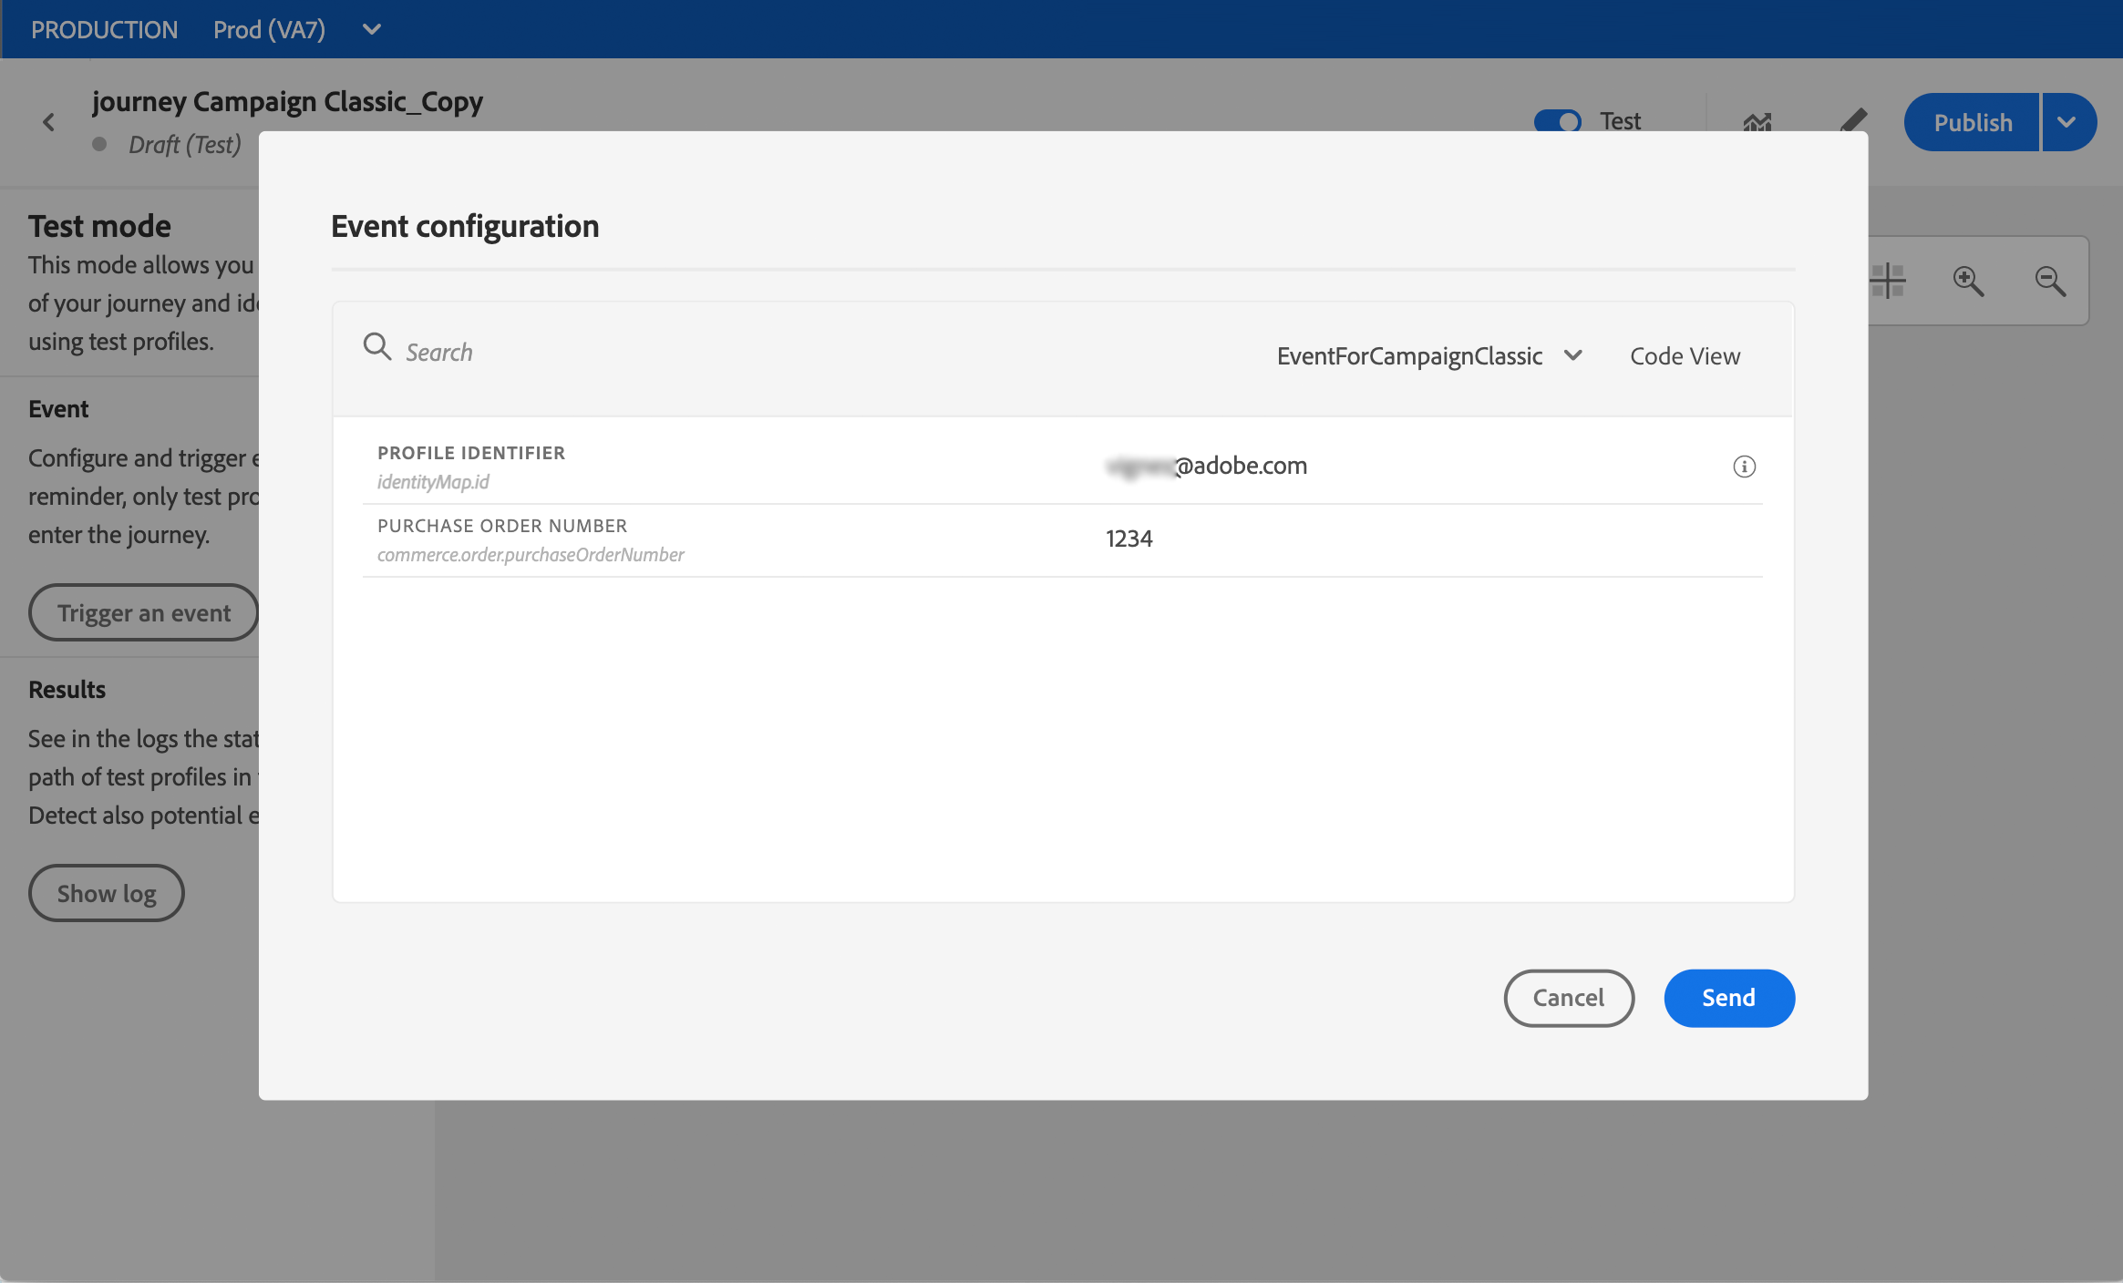Edit the Purchase Order Number value 1234
This screenshot has width=2123, height=1283.
[x=1128, y=539]
